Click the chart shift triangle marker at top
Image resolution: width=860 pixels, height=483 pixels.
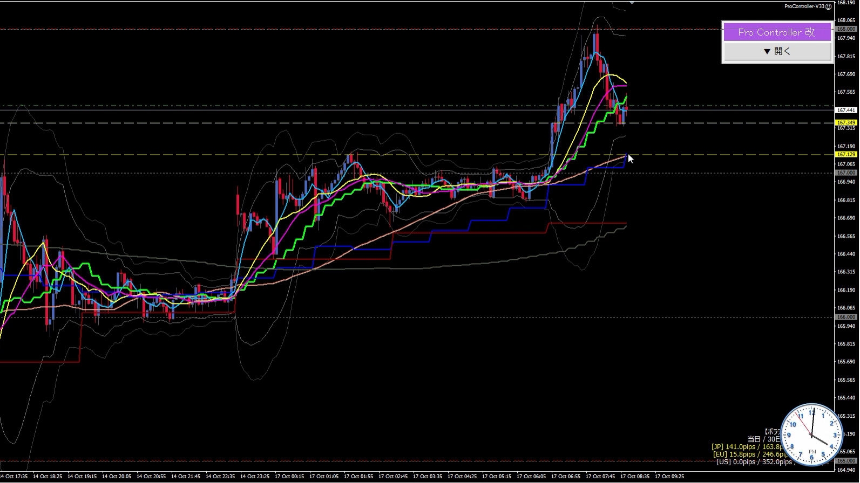click(632, 3)
